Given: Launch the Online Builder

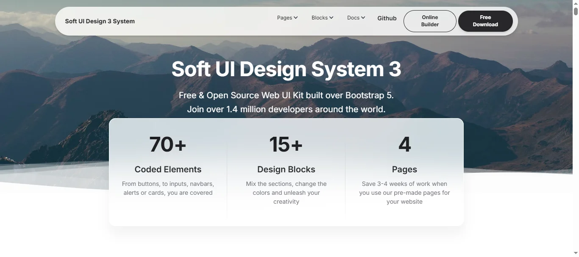Looking at the screenshot, I should [x=430, y=21].
